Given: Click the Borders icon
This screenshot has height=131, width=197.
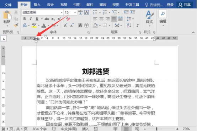Looking at the screenshot, I should [x=105, y=25].
